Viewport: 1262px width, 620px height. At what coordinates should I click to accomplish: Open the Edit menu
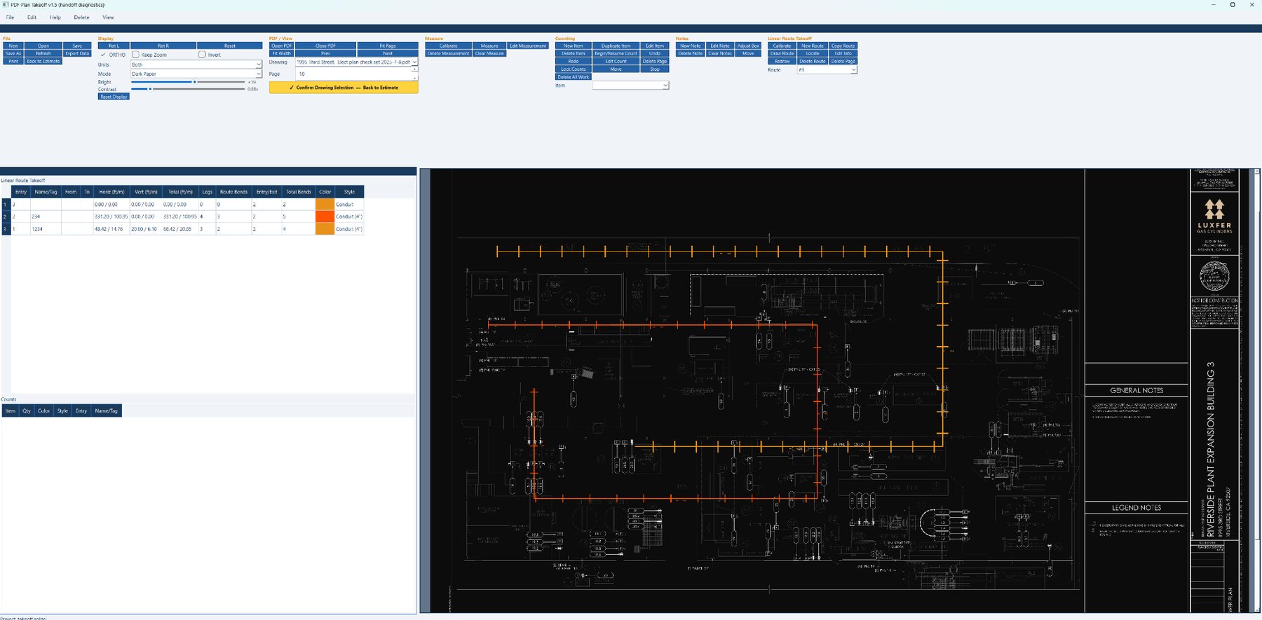click(x=32, y=18)
